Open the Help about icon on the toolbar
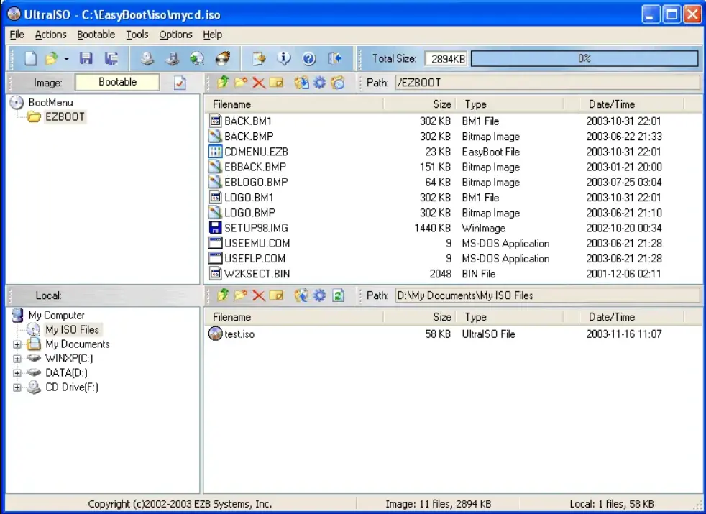The image size is (706, 514). pos(309,58)
